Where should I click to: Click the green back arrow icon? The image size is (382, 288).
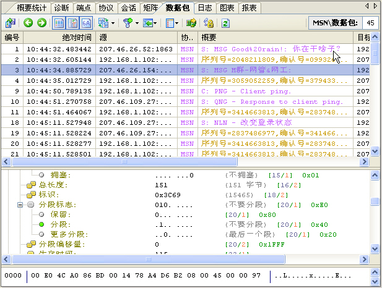pos(28,23)
